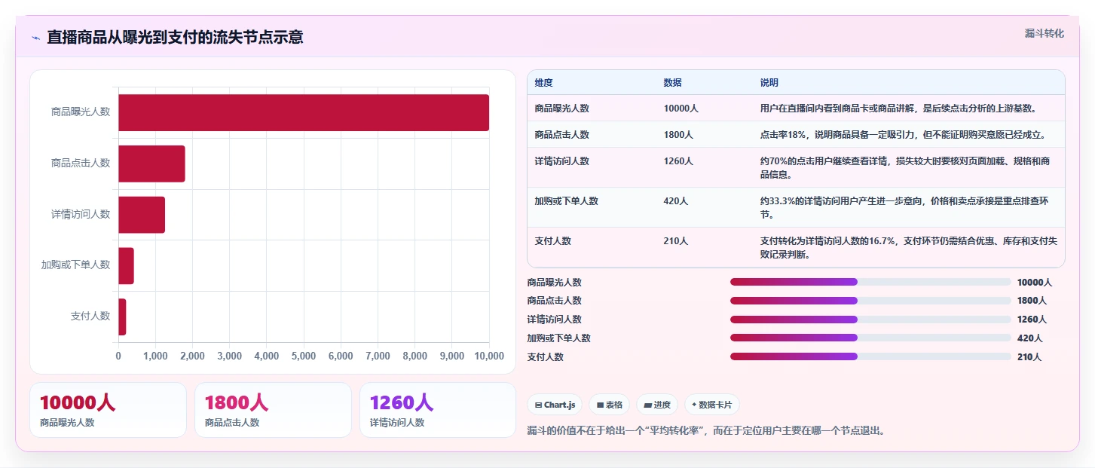
Task: Open the 数据卡片 chip
Action: (712, 405)
